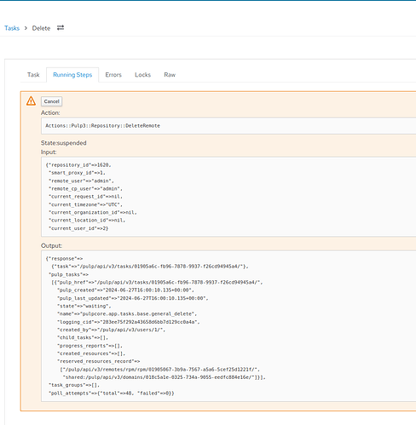Click the "smart_proxy_id"=>1 line

pos(77,173)
